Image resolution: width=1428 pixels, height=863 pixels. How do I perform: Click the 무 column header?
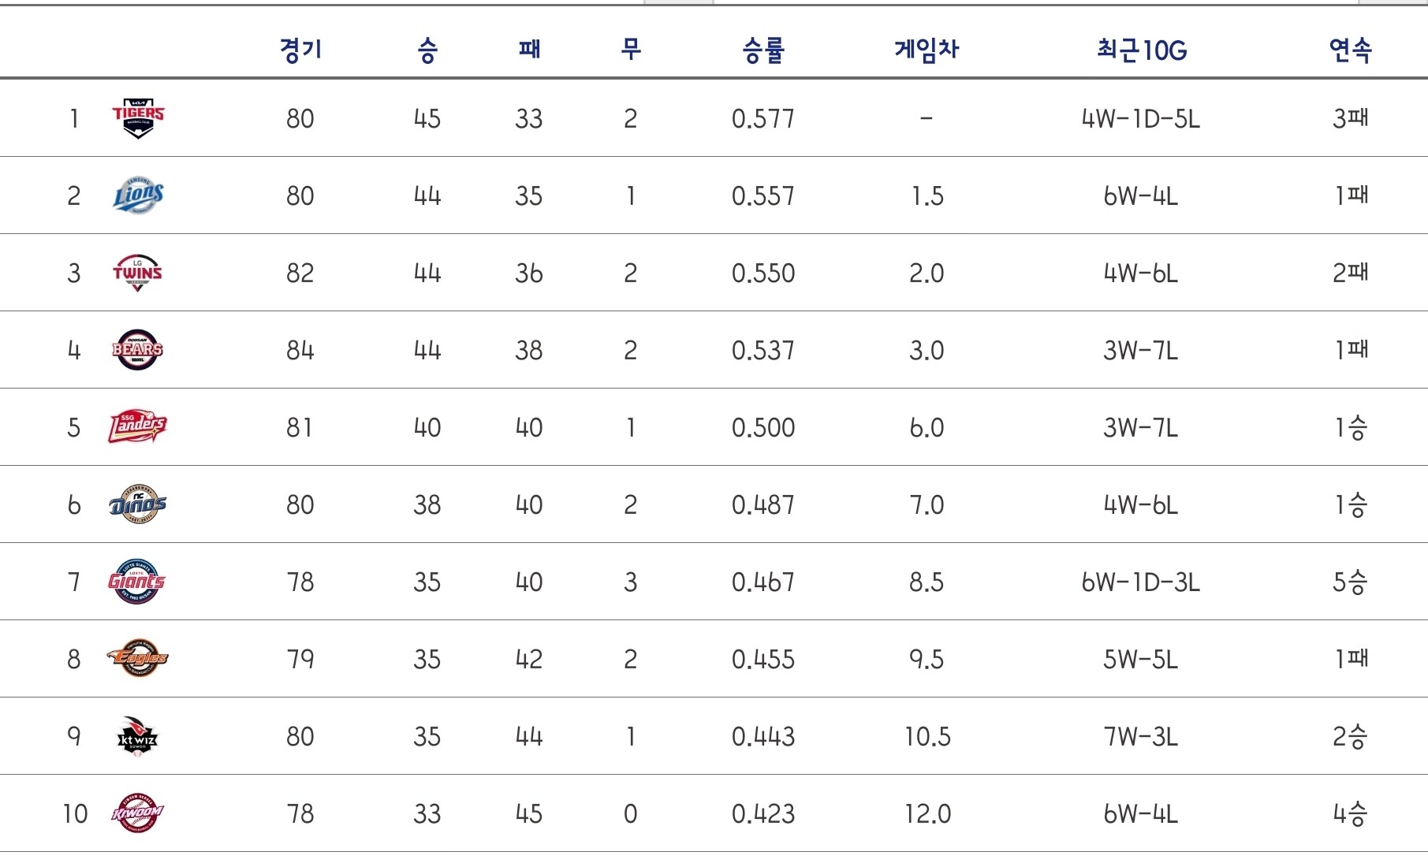coord(631,50)
